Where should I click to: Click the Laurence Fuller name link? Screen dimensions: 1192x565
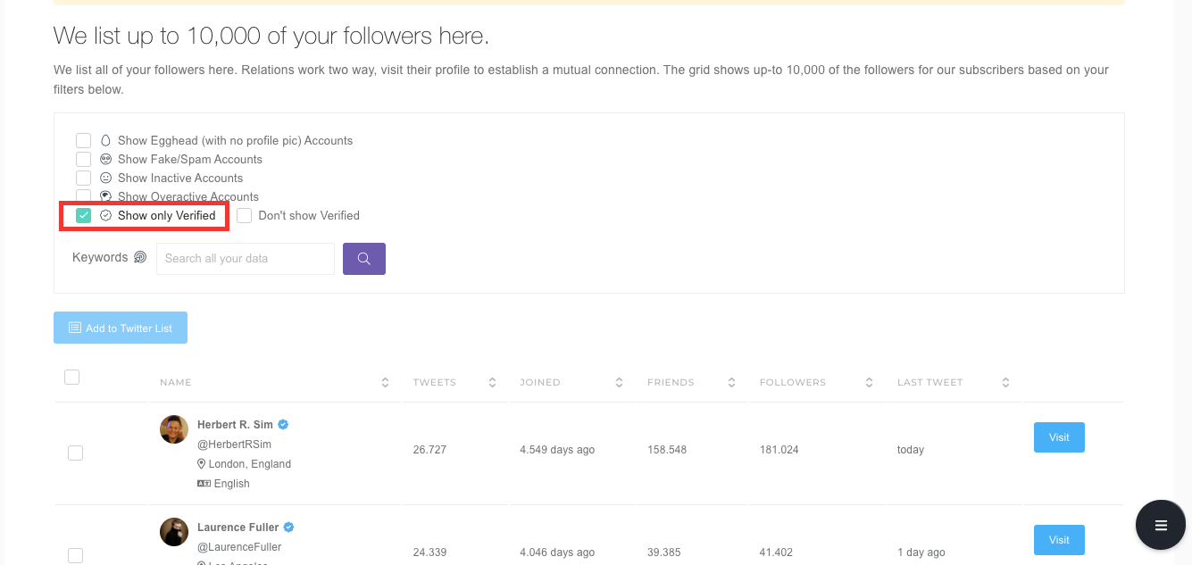(238, 528)
